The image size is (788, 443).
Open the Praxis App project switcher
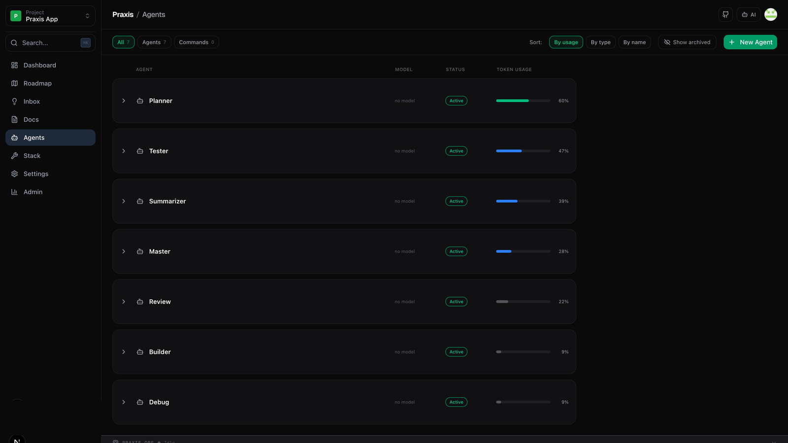point(50,16)
